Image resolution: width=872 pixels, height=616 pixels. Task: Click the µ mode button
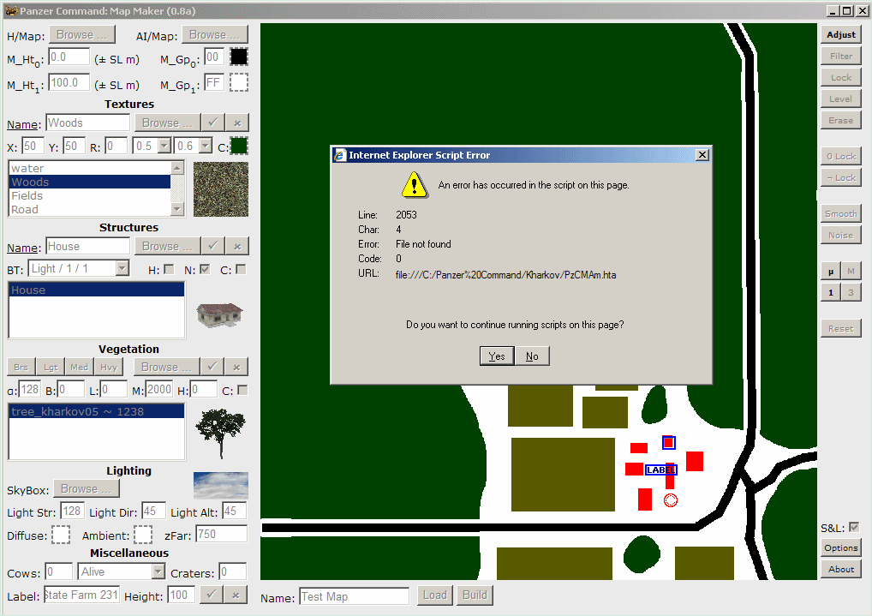(x=831, y=271)
